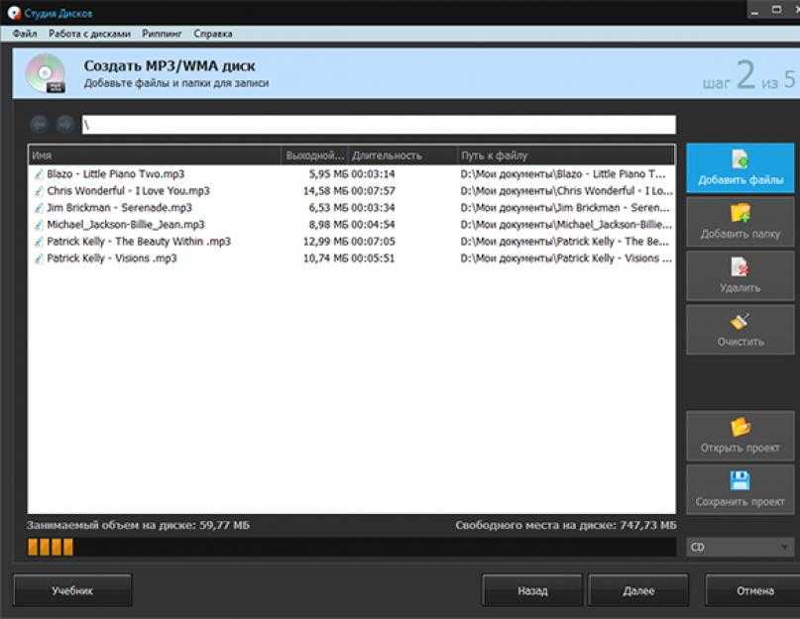The image size is (800, 619).
Task: Click path D:\Мои документы\Michael_Jackson-Billie...
Action: coord(566,225)
